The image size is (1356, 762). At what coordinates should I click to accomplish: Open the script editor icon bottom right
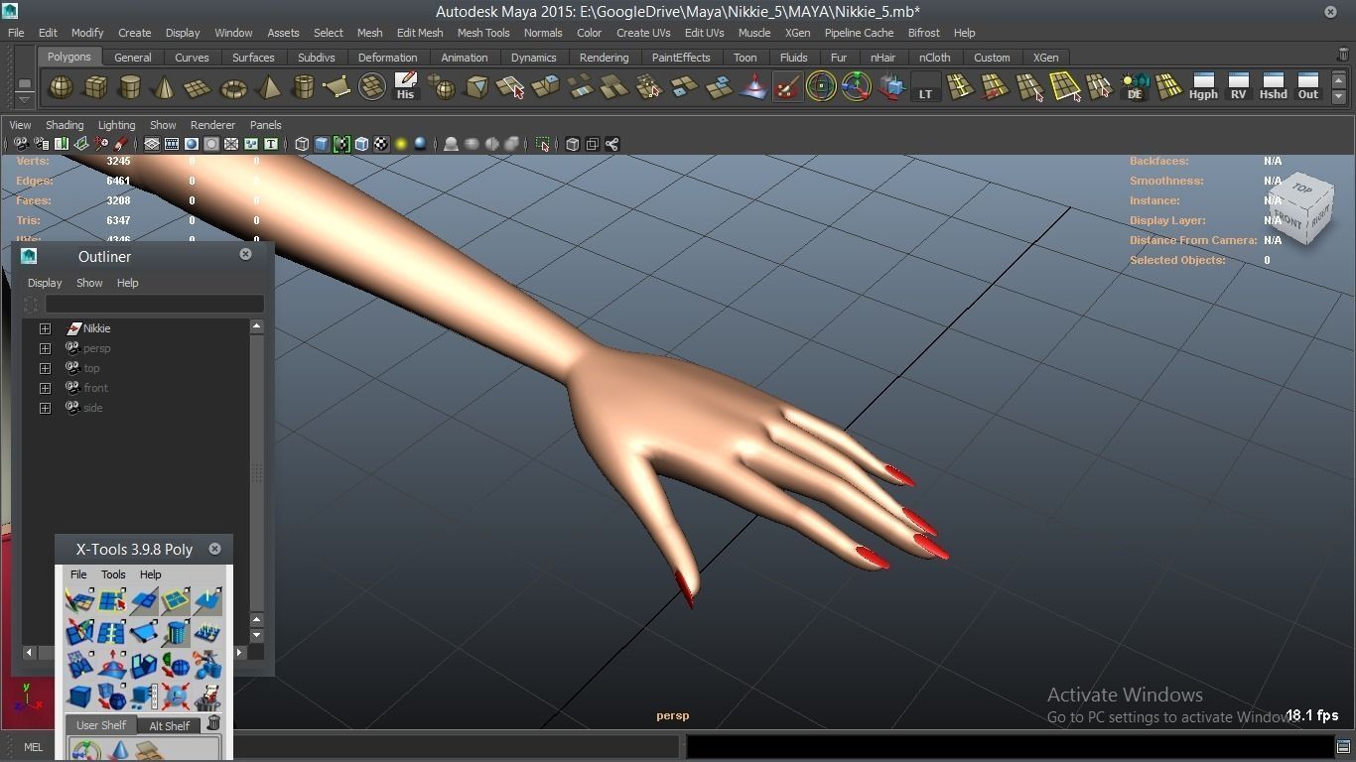(x=1343, y=747)
